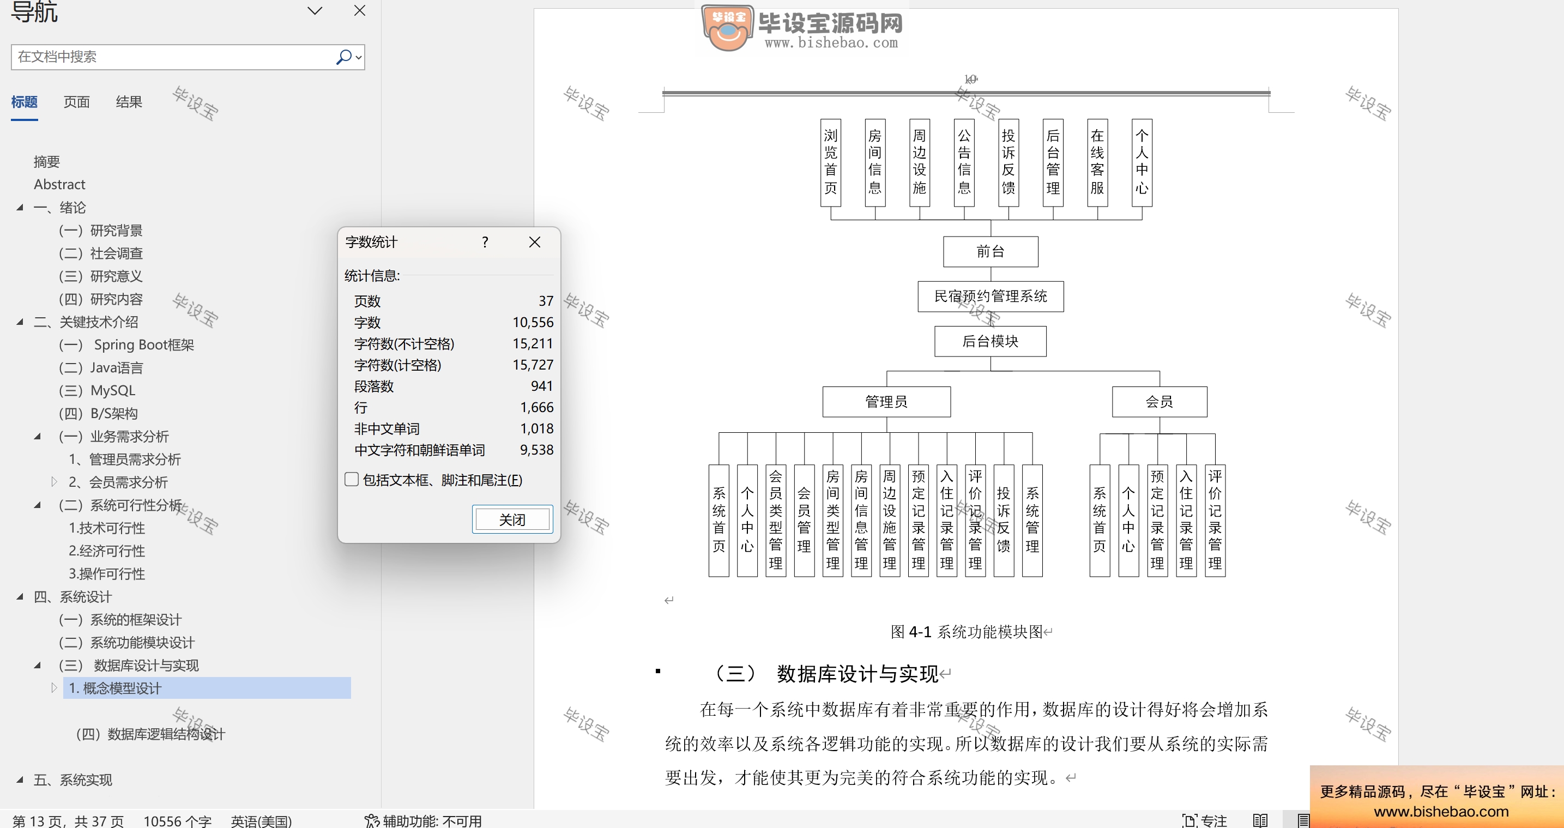The height and width of the screenshot is (828, 1564).
Task: Enable 专注 focus mode
Action: [1205, 821]
